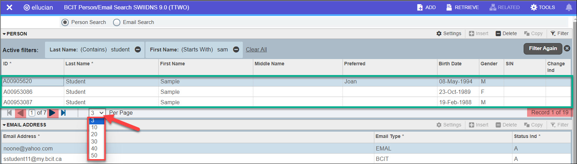Image resolution: width=577 pixels, height=164 pixels.
Task: Open Settings in Email Address section
Action: tap(449, 125)
